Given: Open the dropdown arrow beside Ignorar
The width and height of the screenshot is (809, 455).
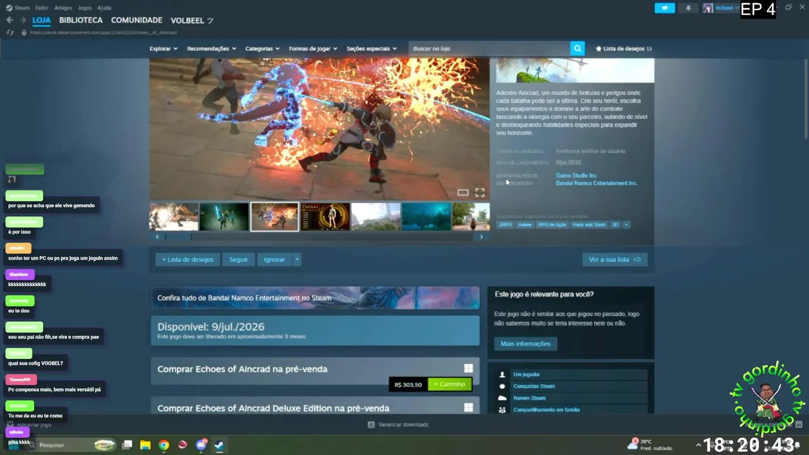Looking at the screenshot, I should coord(296,260).
